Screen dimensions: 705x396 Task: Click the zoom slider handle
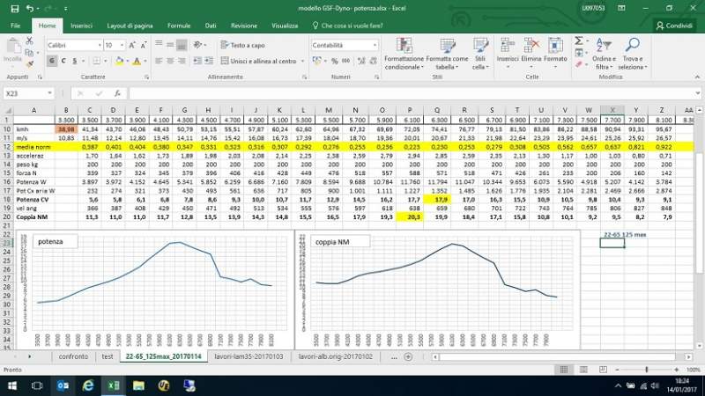(x=647, y=370)
